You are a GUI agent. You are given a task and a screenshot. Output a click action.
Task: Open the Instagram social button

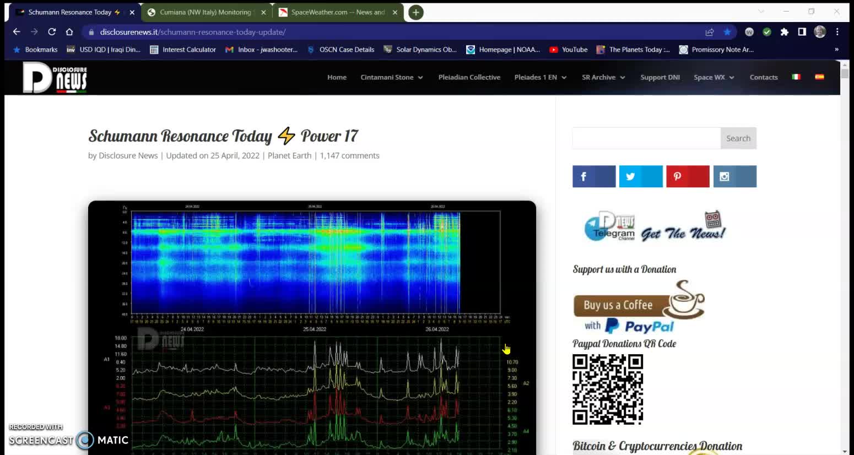(x=735, y=176)
